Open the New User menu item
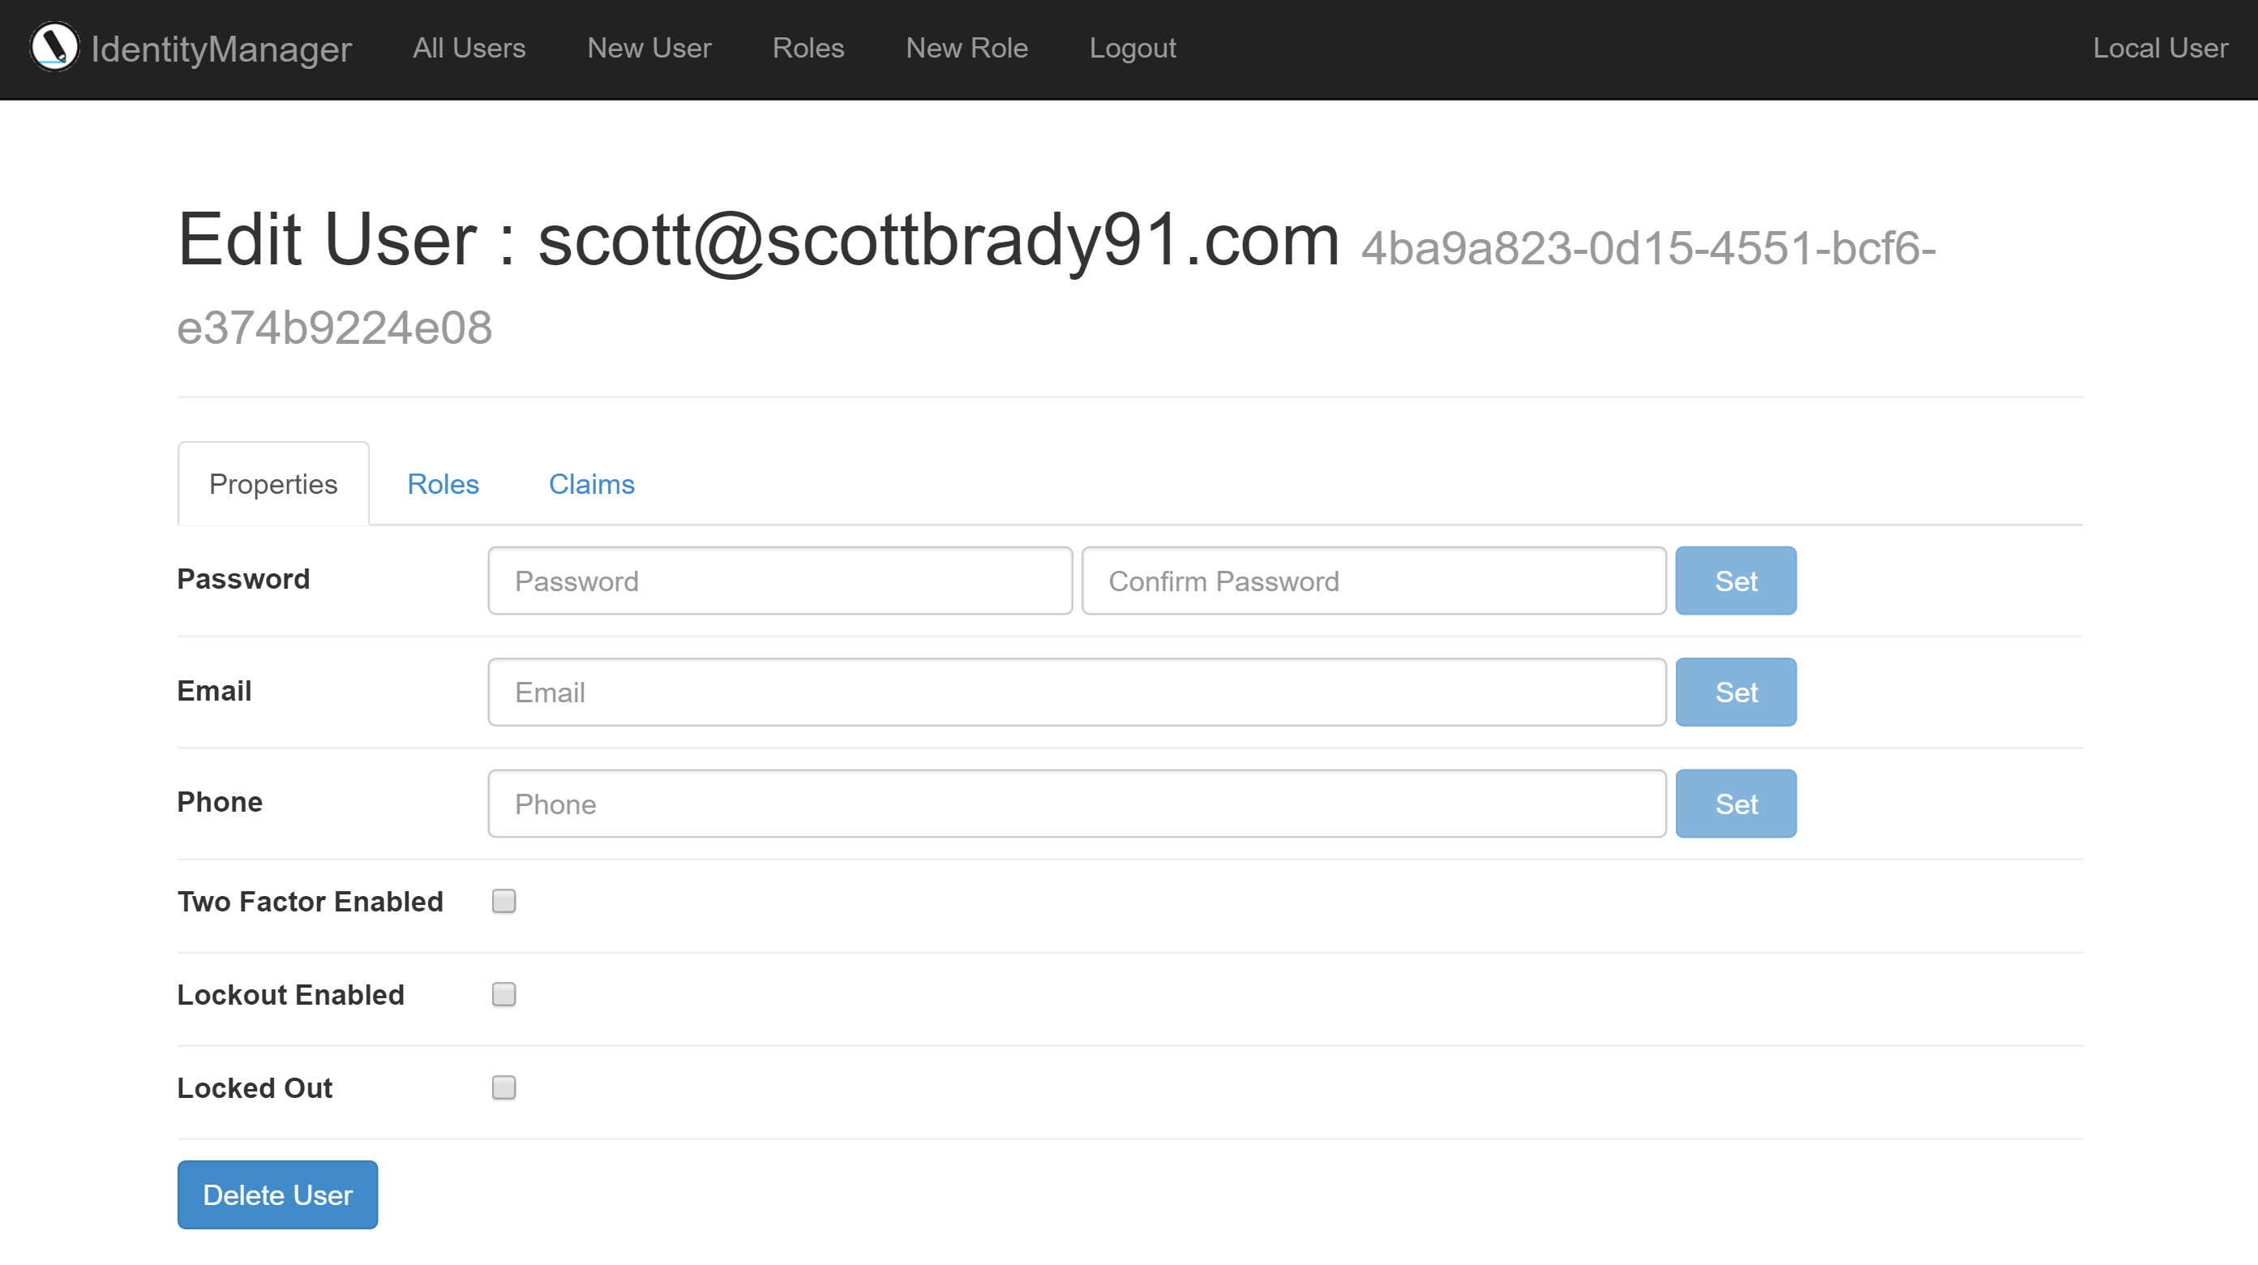The height and width of the screenshot is (1265, 2258). pos(649,48)
